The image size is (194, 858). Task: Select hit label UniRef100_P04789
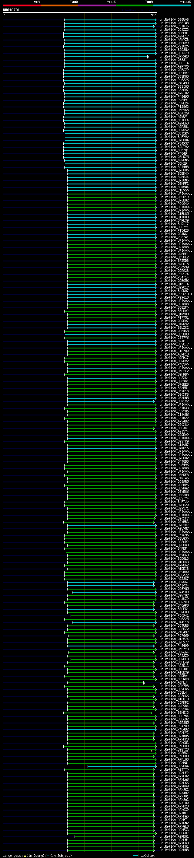coord(174,726)
